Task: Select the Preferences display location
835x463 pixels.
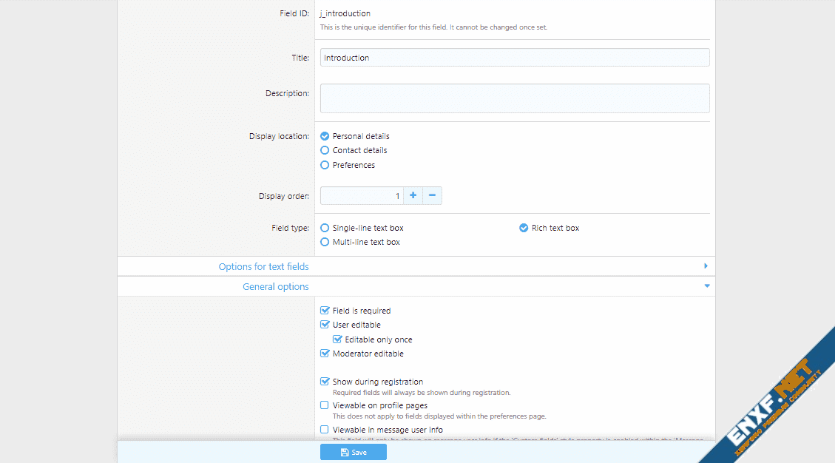Action: [325, 165]
